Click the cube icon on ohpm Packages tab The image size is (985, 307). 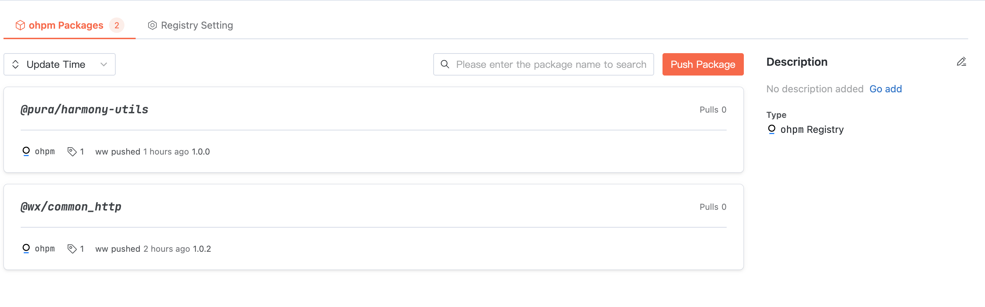20,25
